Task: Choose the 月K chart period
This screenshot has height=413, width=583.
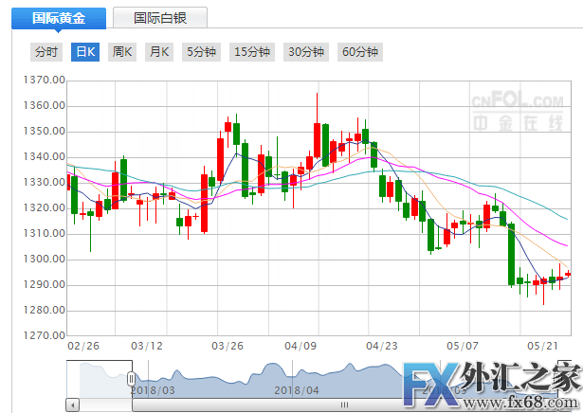Action: click(159, 51)
